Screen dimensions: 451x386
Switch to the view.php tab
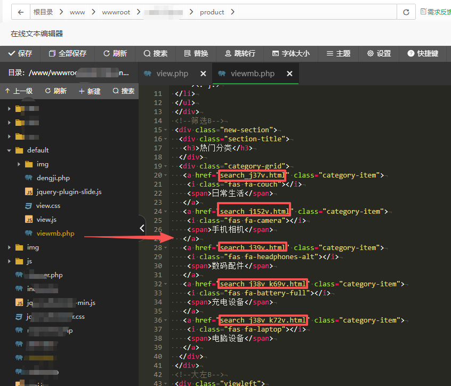(x=172, y=74)
